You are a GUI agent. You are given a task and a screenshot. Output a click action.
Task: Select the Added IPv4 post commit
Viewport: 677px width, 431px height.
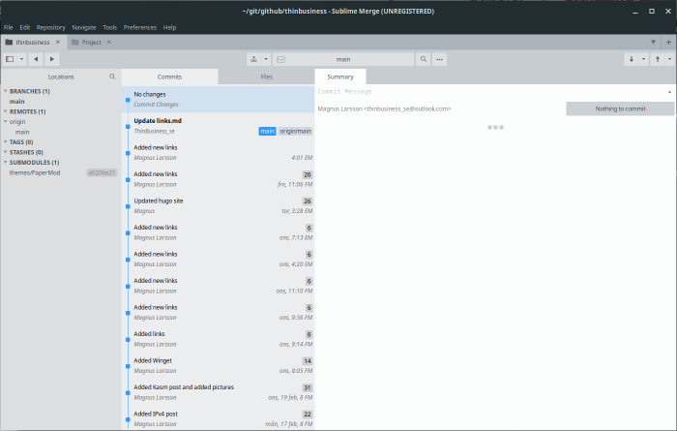(x=218, y=418)
